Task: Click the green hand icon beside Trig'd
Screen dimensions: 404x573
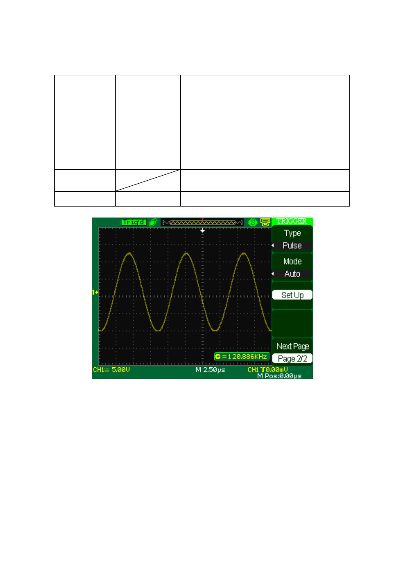Action: 153,222
